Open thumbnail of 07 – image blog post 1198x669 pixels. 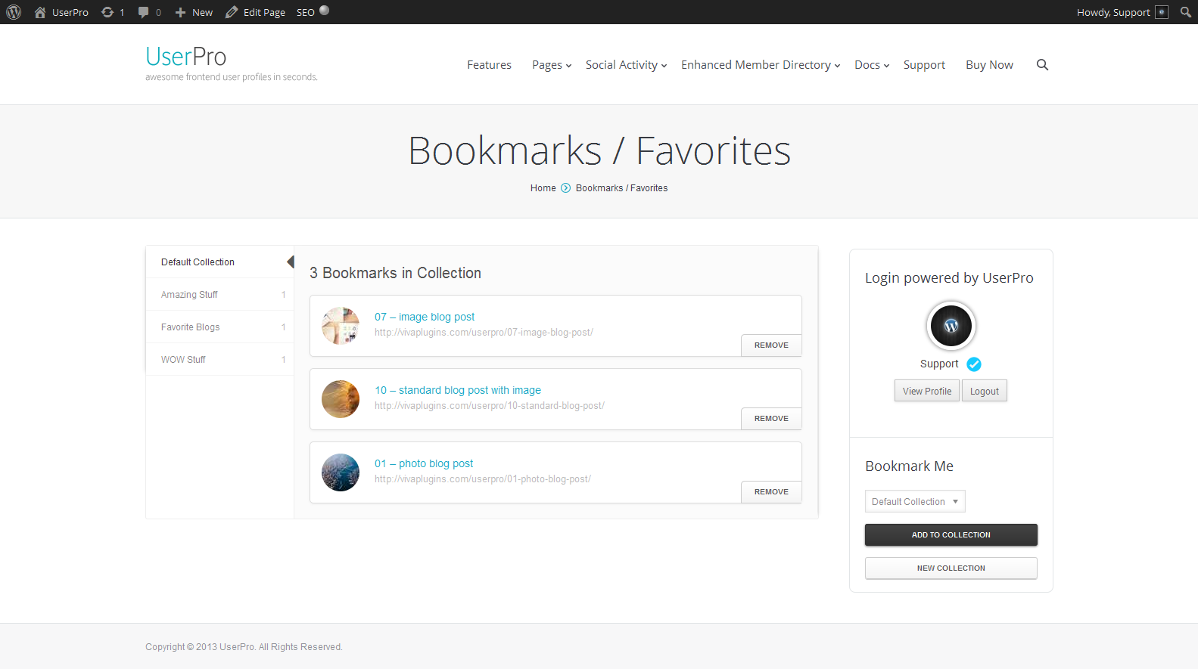coord(341,326)
